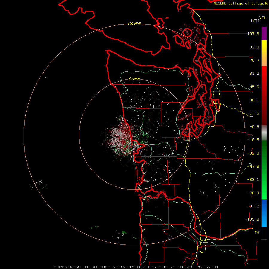Click the 50 NMI range ring label
Viewport: 269px width, 269px height.
click(134, 79)
